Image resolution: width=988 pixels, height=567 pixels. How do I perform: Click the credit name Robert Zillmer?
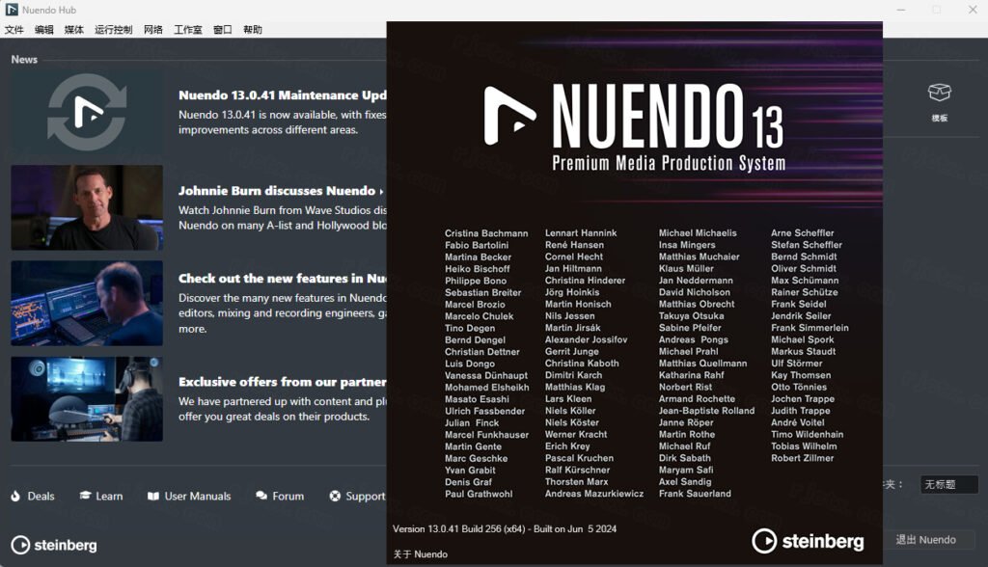[x=802, y=458]
